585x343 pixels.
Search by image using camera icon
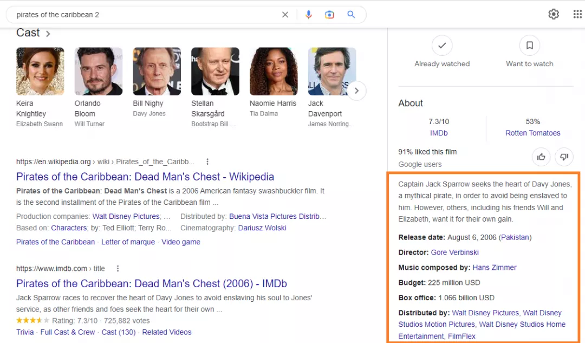[x=329, y=15]
